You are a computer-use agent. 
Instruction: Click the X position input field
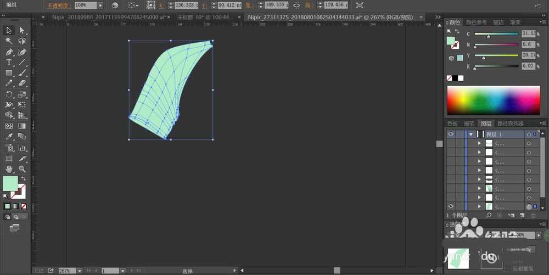tap(186, 5)
